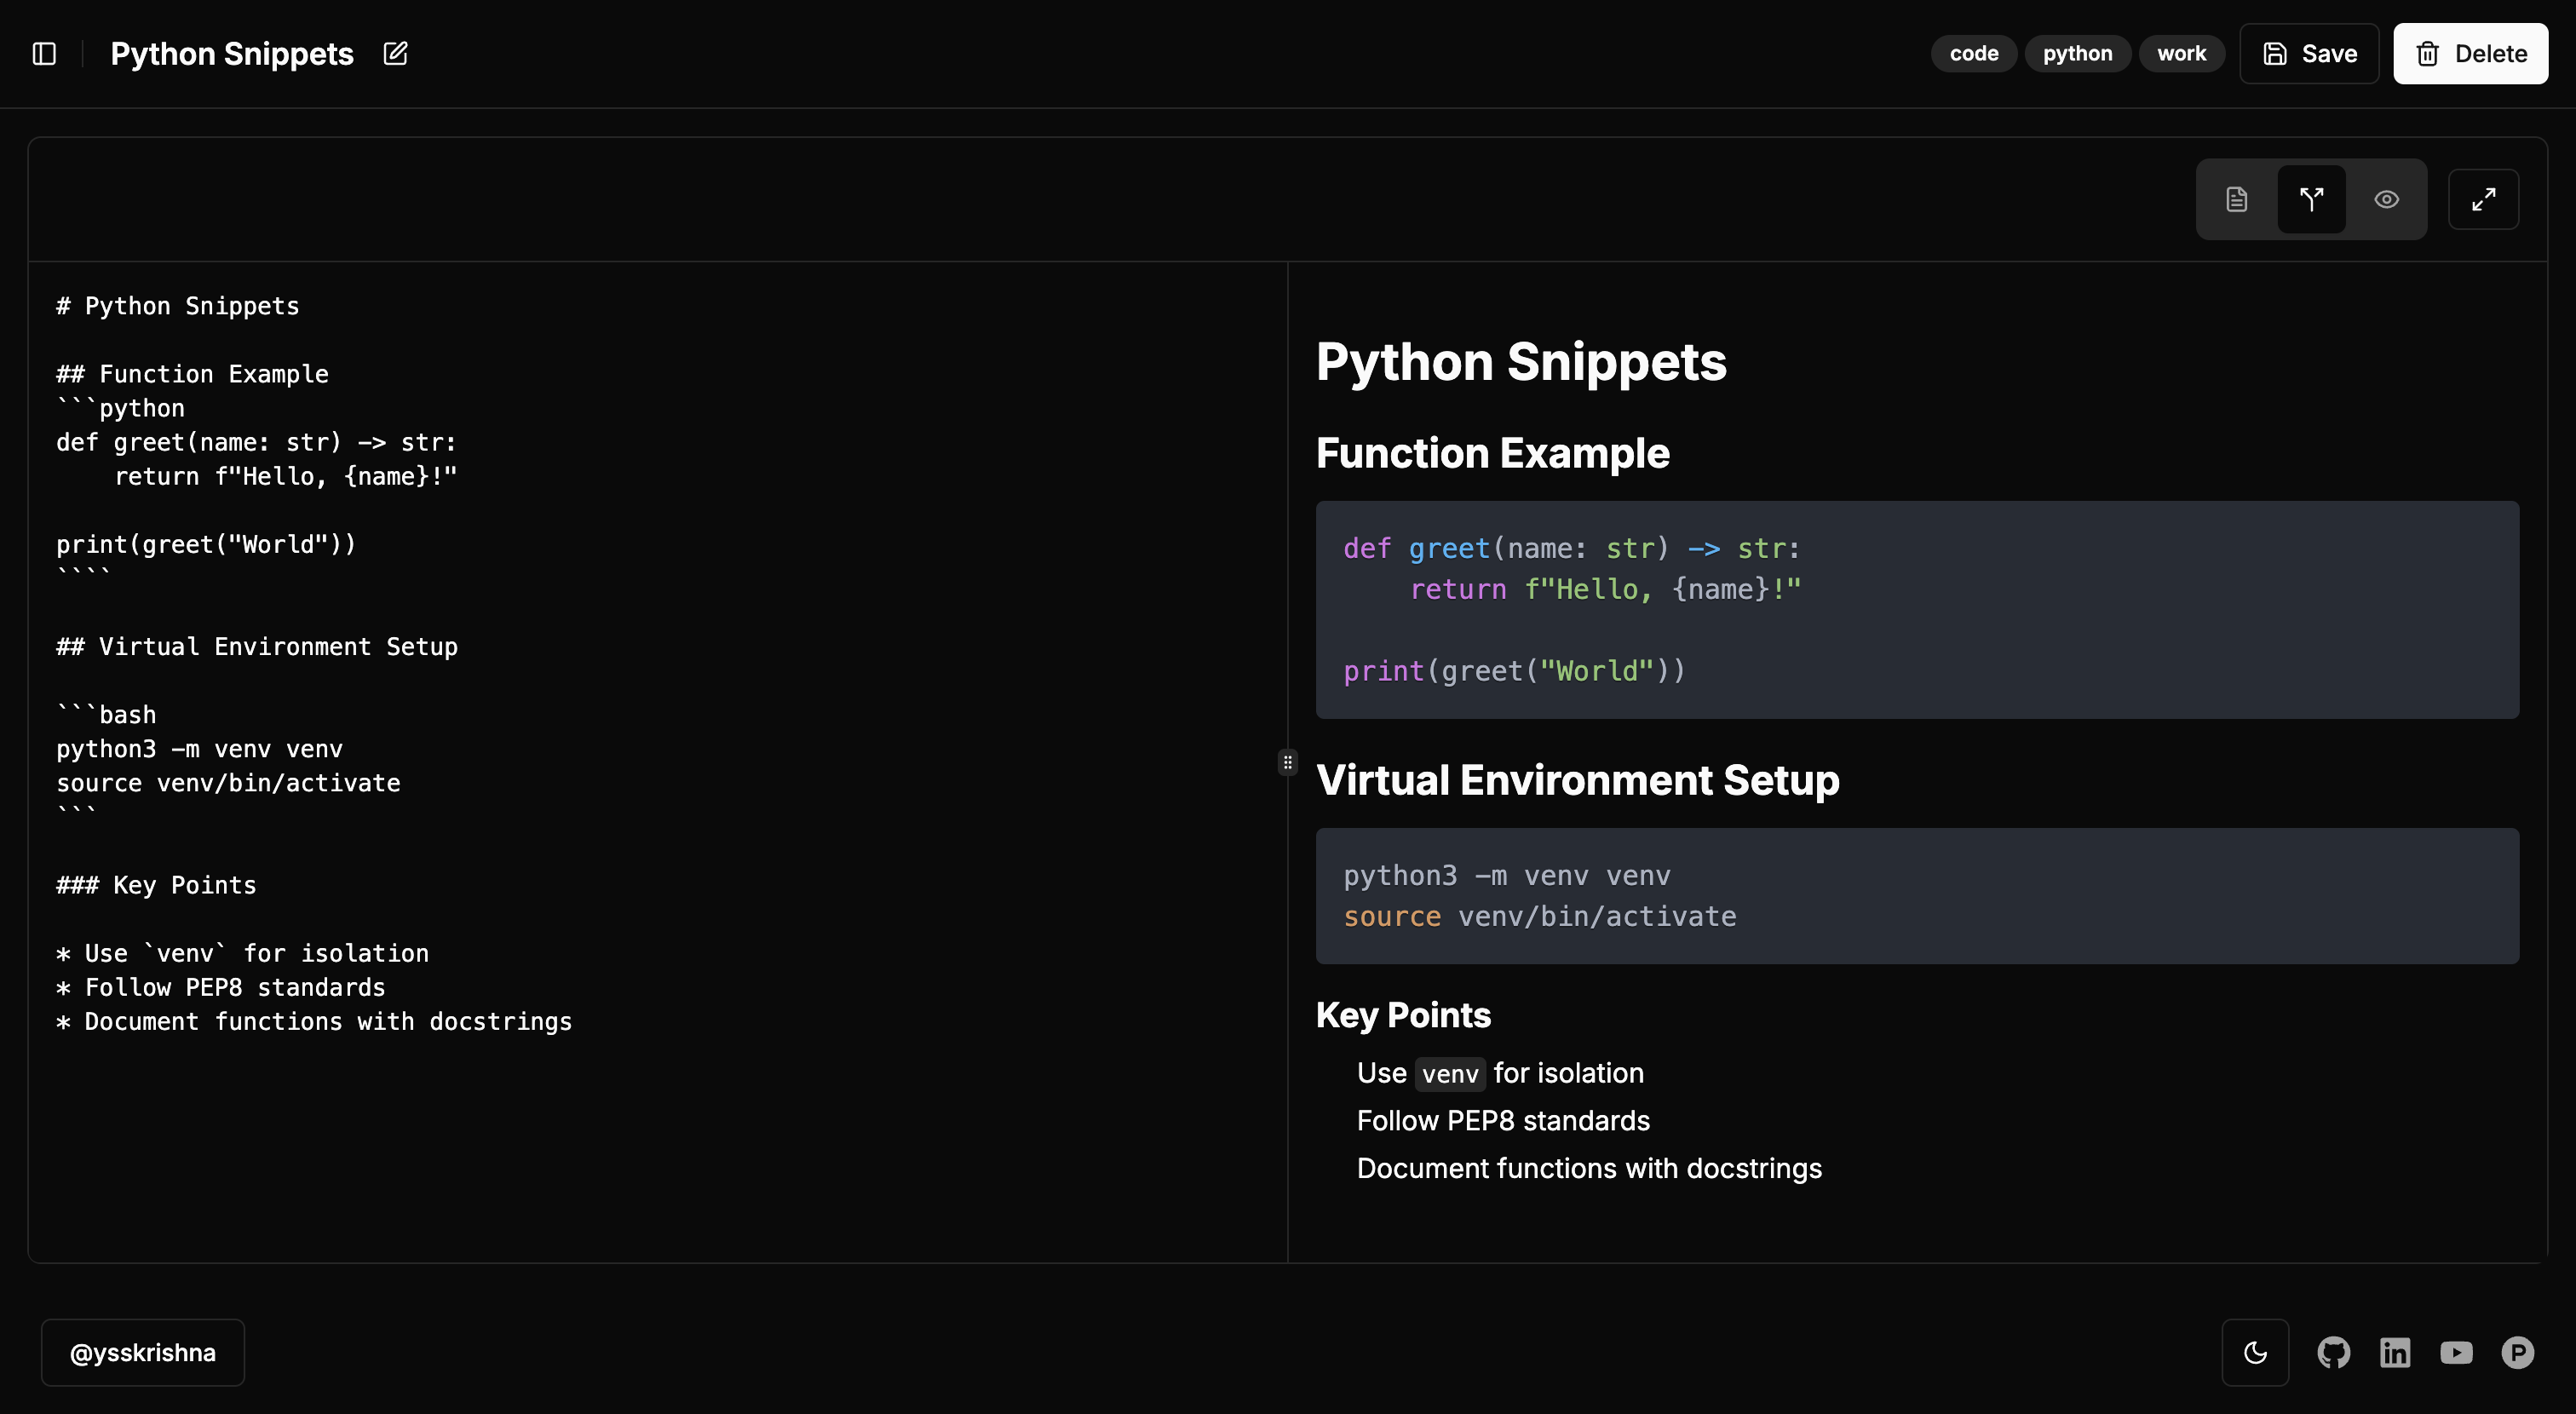The height and width of the screenshot is (1414, 2576).
Task: Click '* Document functions with docstrings' editor line
Action: pos(314,1022)
